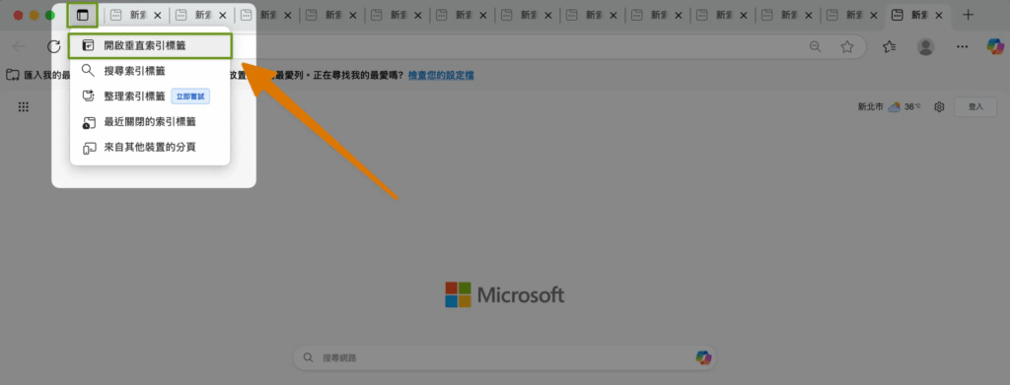Click the 立即嘗試 badge
This screenshot has height=385, width=1010.
pos(190,96)
